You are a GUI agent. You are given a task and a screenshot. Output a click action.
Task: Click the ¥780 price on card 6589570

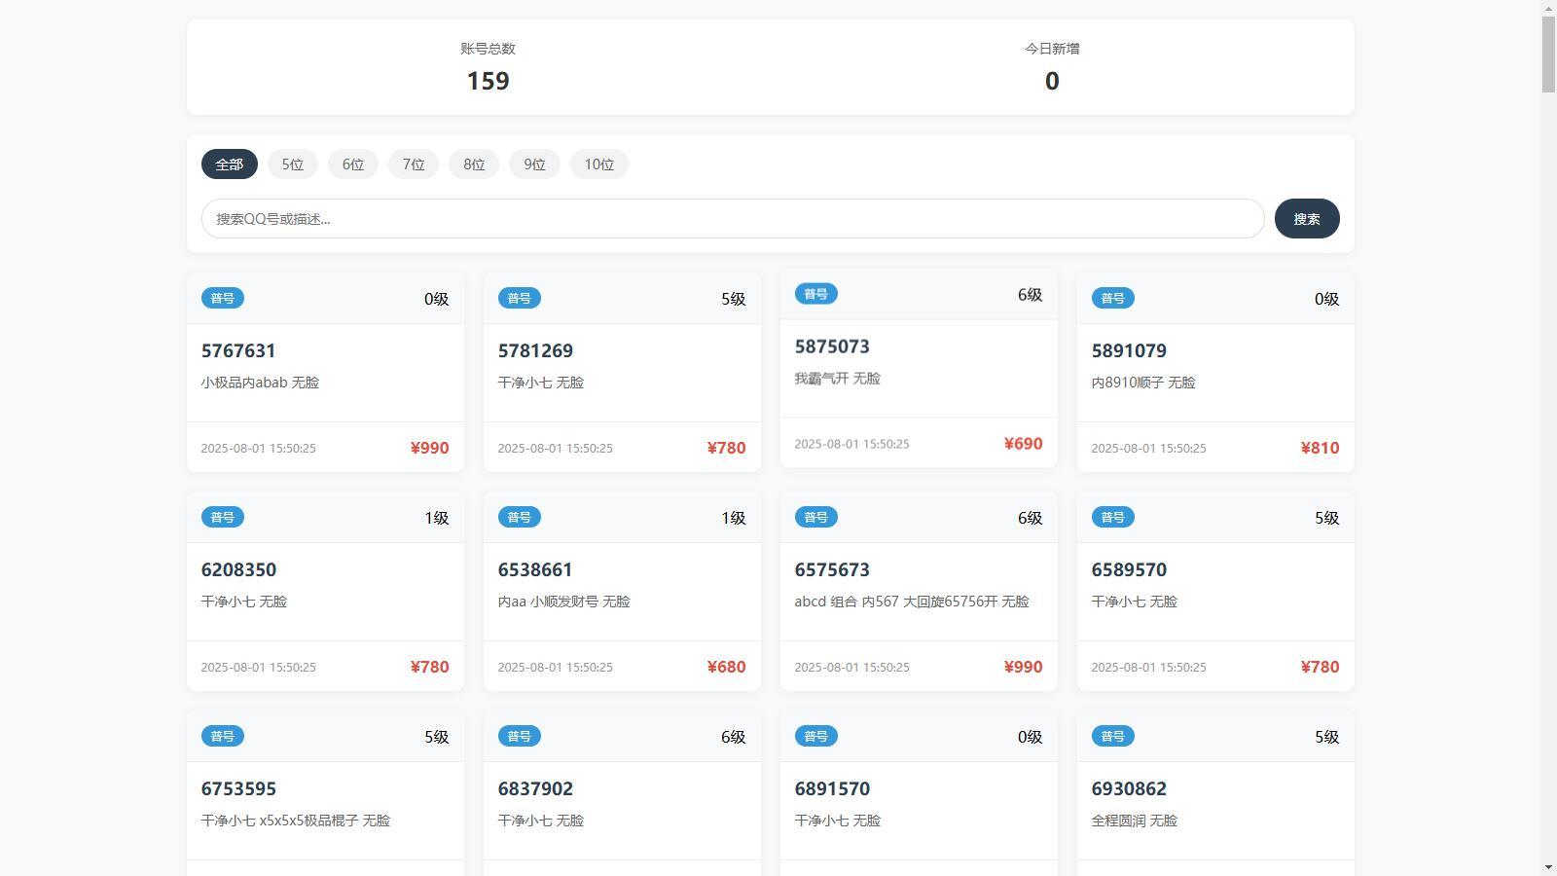(x=1320, y=667)
